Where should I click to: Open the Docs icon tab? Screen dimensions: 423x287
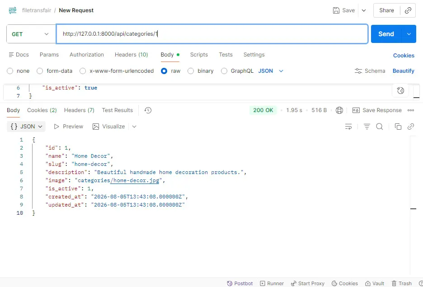tap(11, 55)
